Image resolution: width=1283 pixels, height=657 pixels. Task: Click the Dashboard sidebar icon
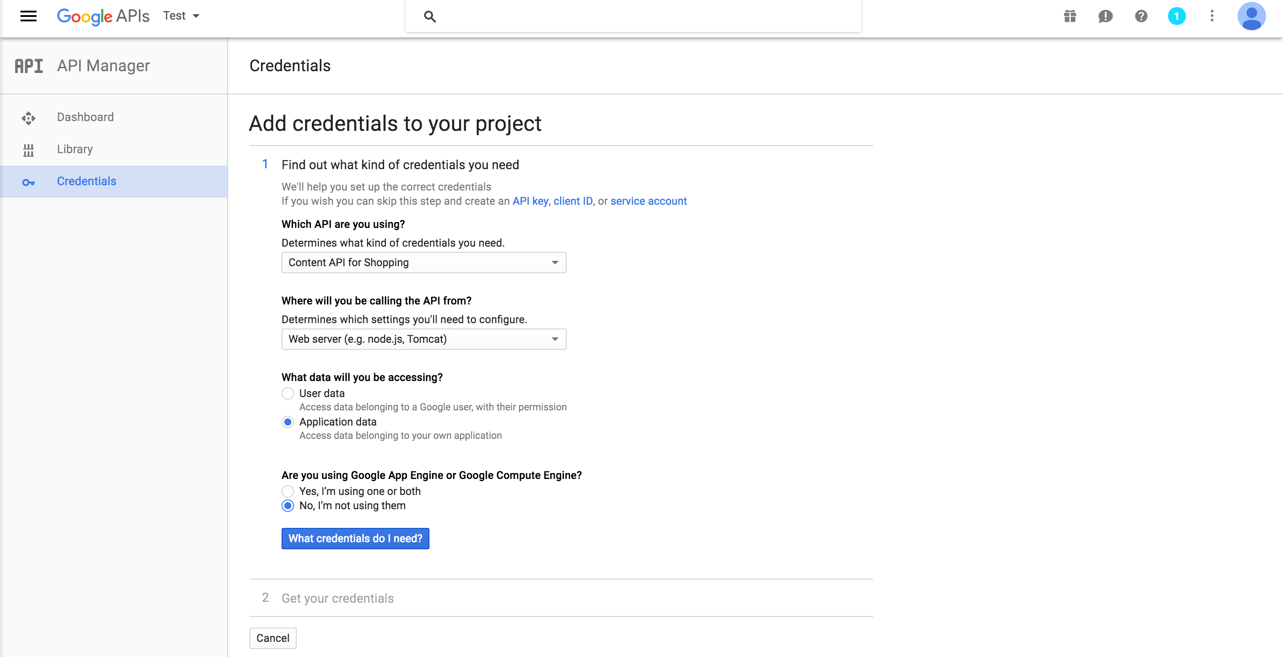pyautogui.click(x=29, y=118)
